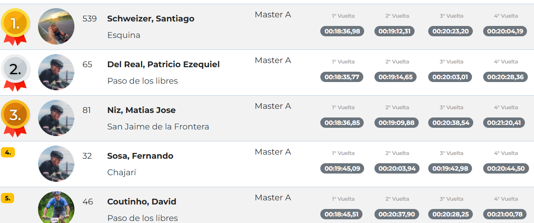Click rider name Schweizer, Santiago
The image size is (534, 223).
pyautogui.click(x=150, y=19)
